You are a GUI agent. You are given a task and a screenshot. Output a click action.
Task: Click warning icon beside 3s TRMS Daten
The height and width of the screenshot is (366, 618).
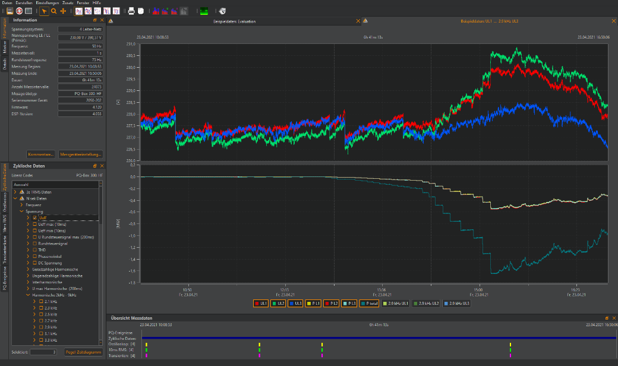21,192
